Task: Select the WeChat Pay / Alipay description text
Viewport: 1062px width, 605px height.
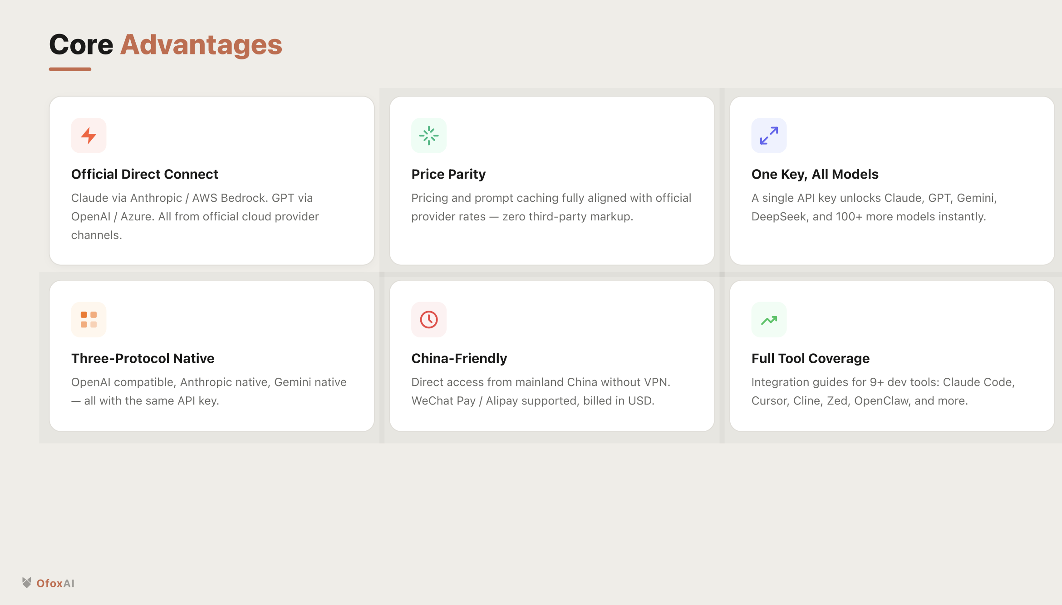Action: point(541,391)
